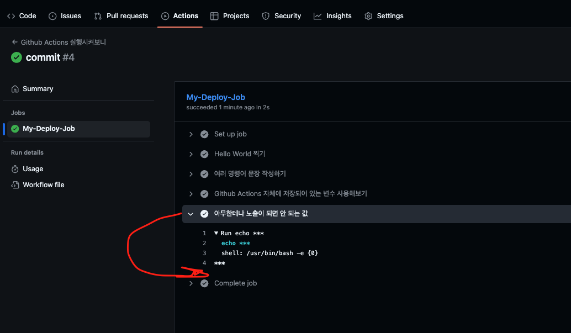
Task: Click the Code angle-brackets icon
Action: [11, 16]
